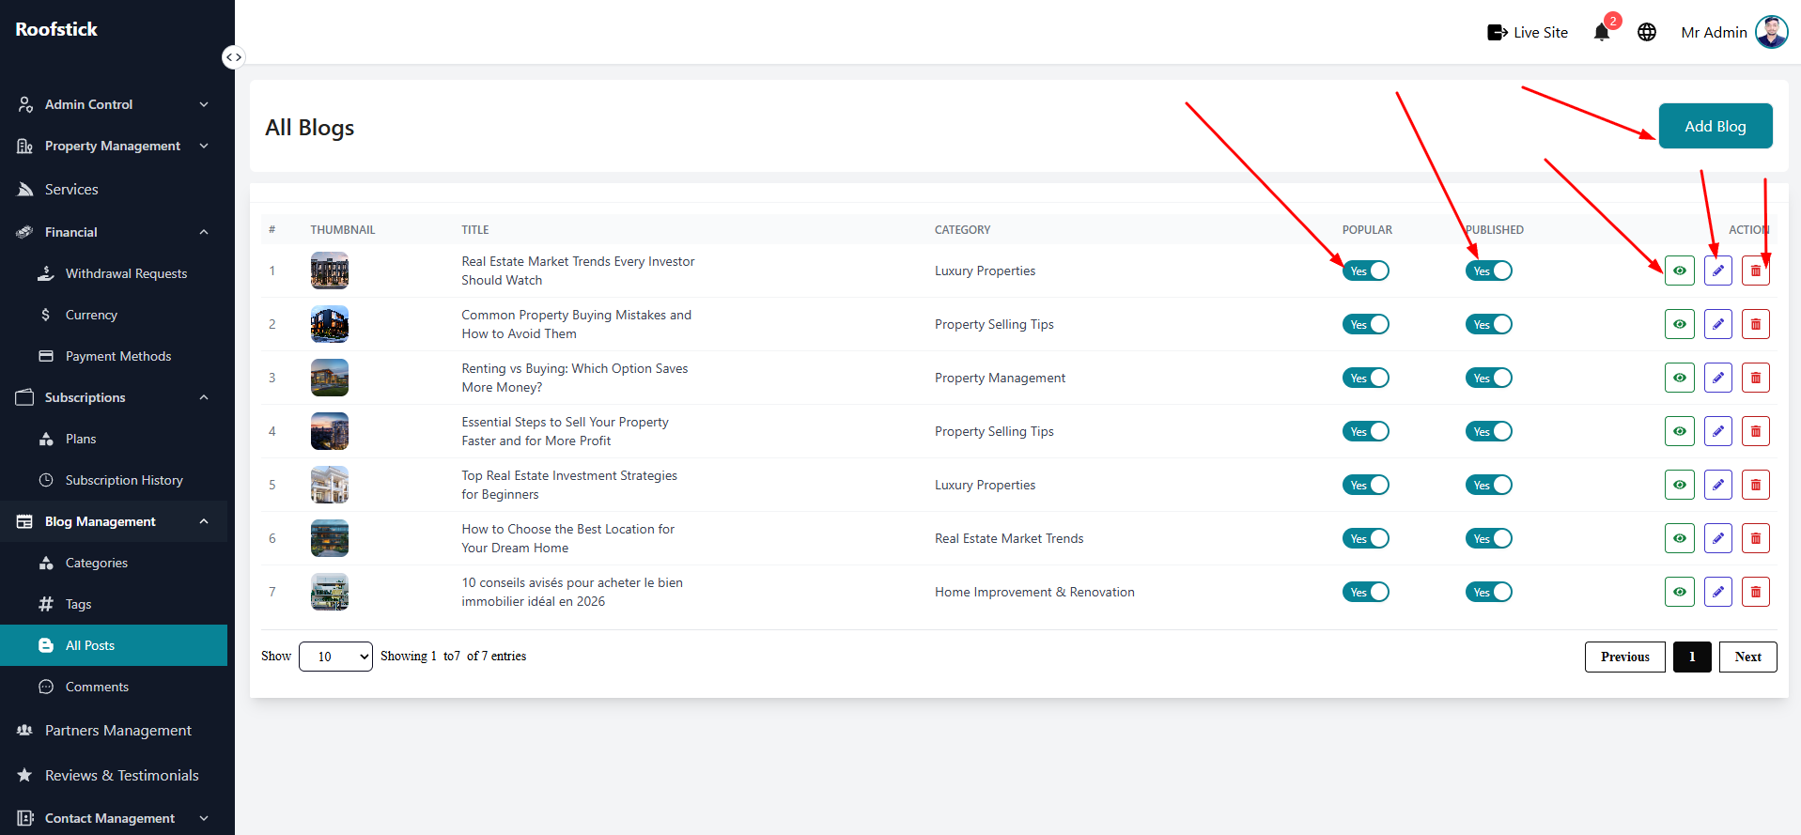Edit the Real Estate Market Trends blog
Screen dimensions: 1801x835
[x=1718, y=271]
